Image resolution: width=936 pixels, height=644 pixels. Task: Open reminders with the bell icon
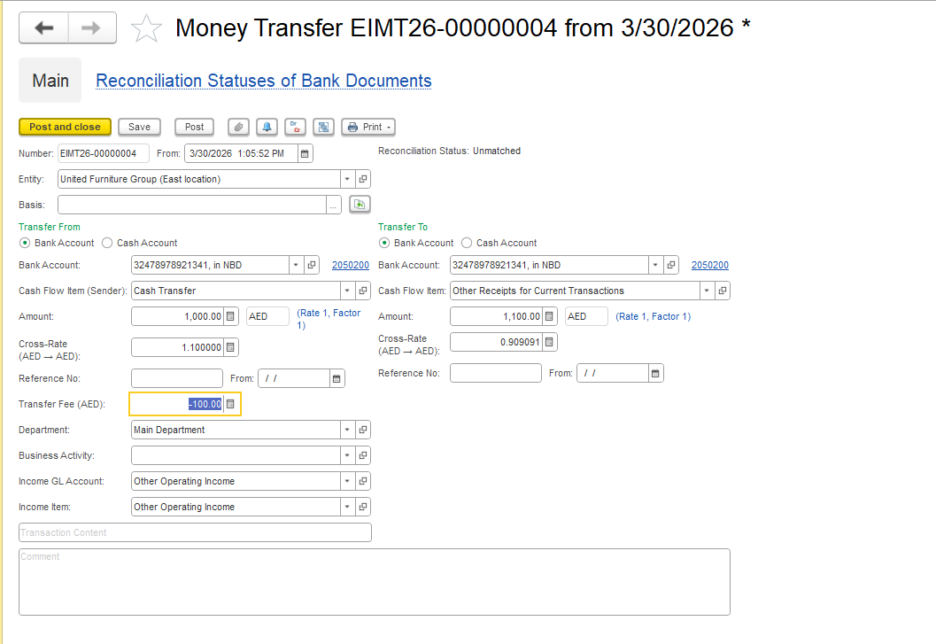(267, 127)
